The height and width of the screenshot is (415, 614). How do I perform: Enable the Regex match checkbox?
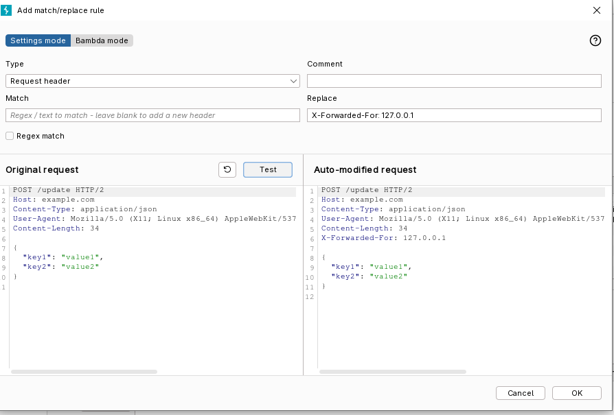click(10, 136)
